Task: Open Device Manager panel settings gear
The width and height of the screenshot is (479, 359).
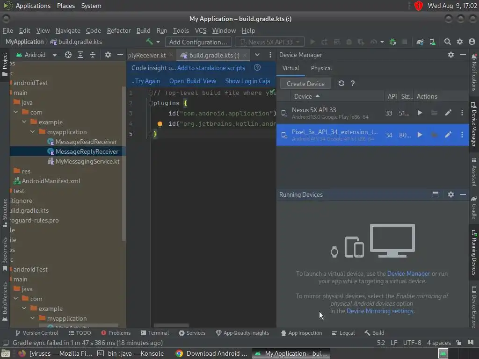Action: (451, 55)
